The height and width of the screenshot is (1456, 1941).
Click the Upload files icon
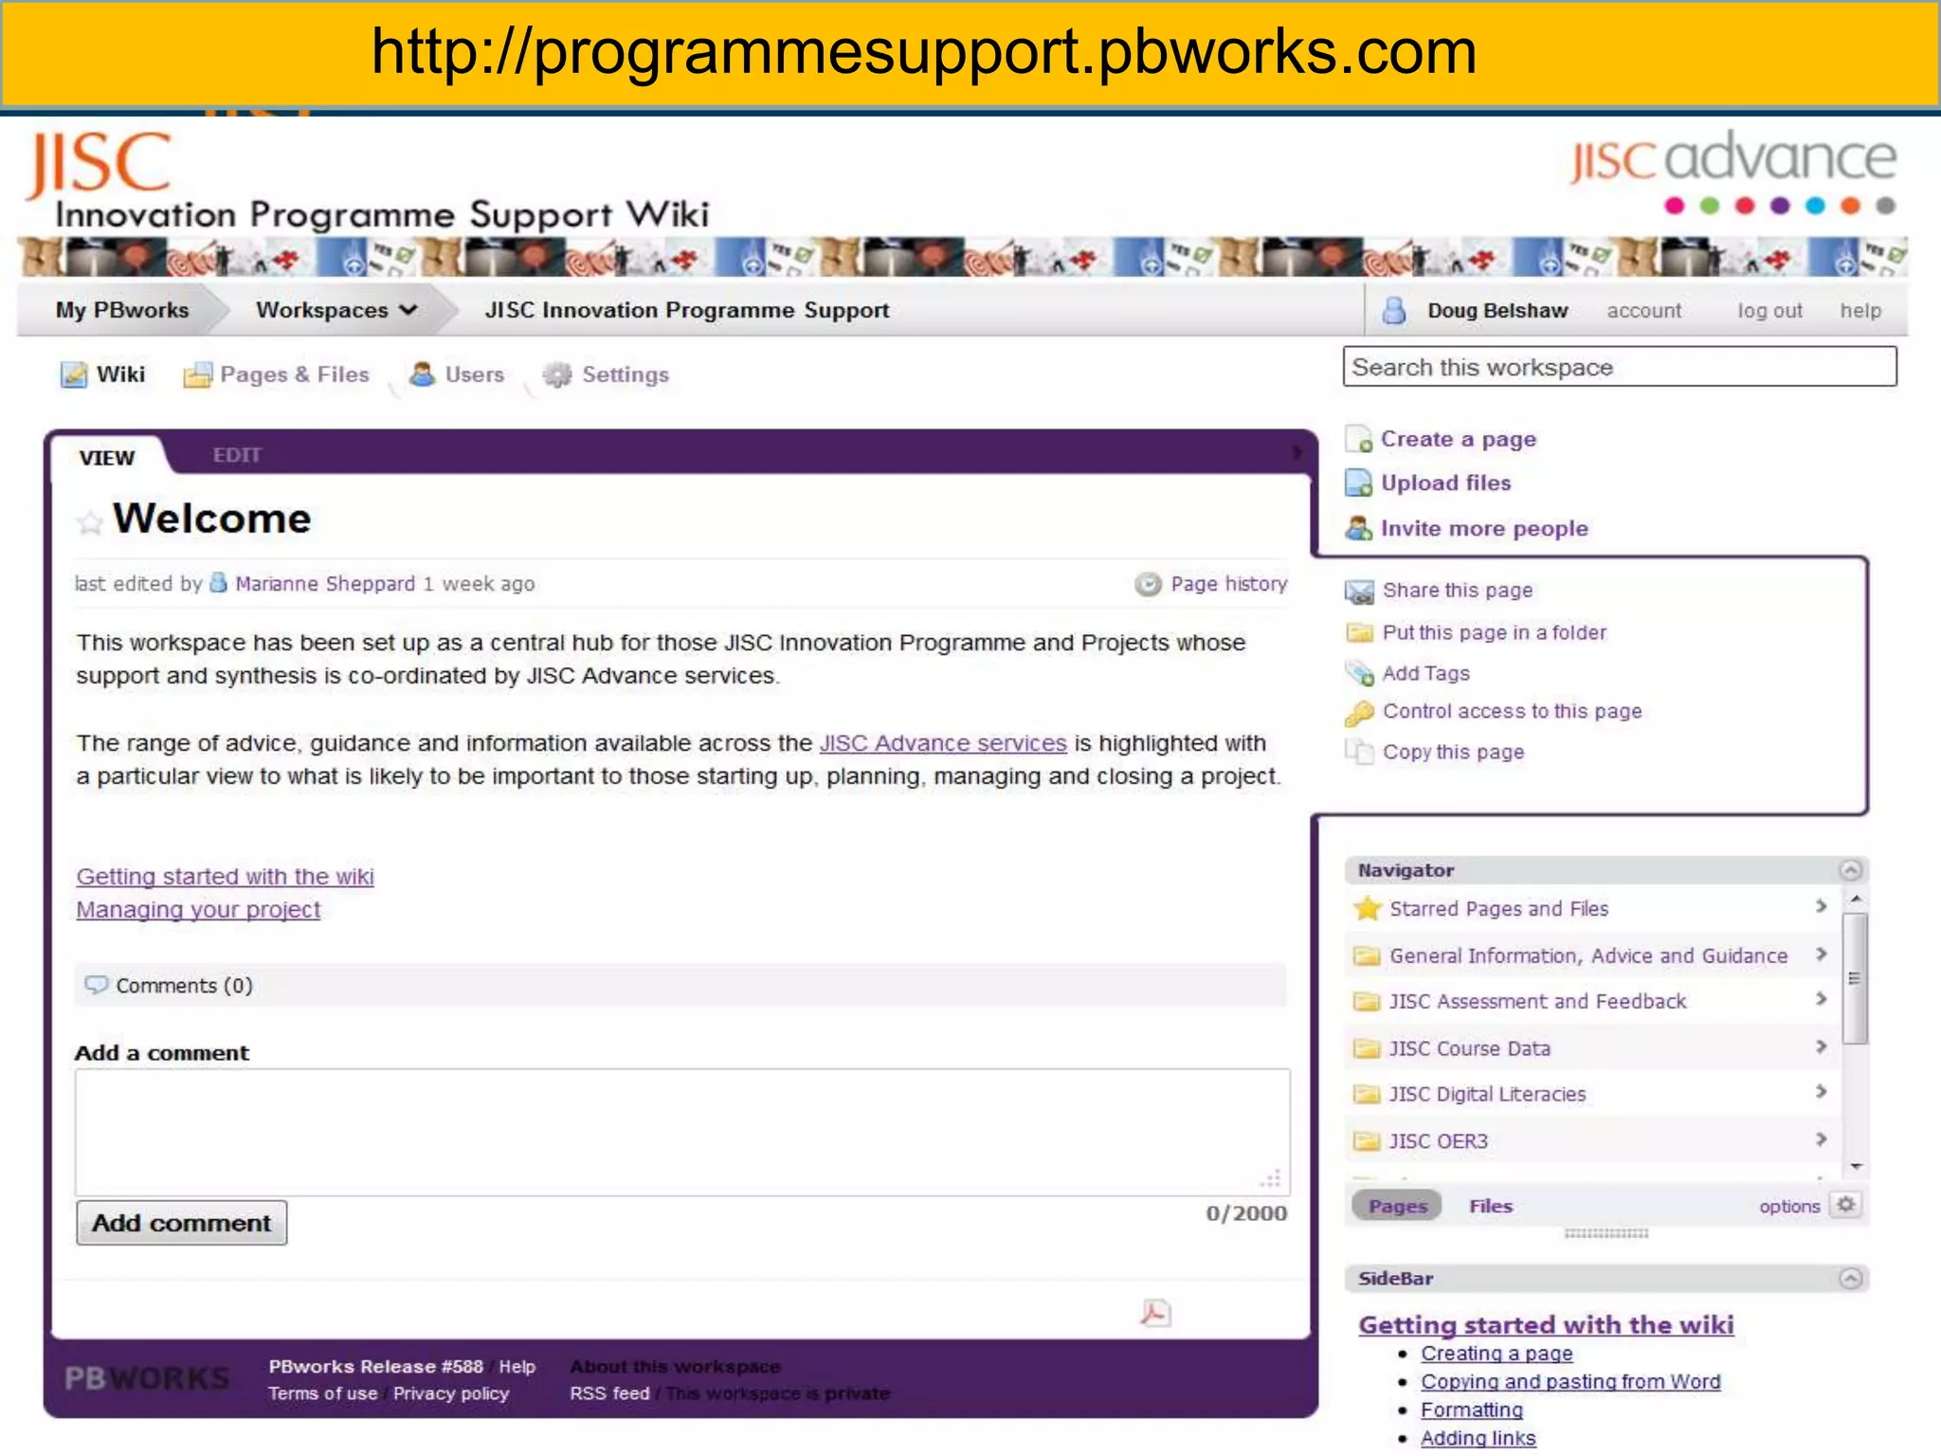pos(1358,483)
